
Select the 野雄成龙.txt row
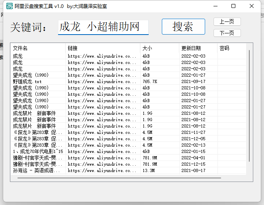coord(128,81)
